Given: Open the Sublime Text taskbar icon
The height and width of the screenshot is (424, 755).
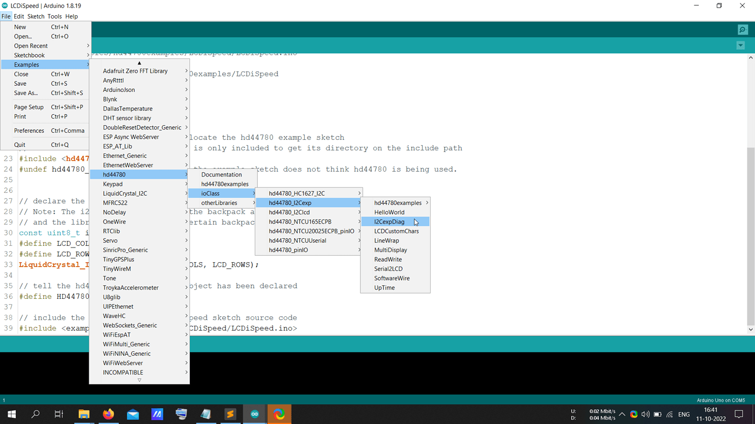Looking at the screenshot, I should (x=230, y=414).
